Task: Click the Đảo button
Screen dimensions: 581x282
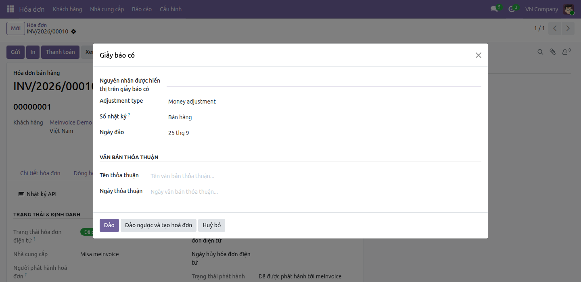Action: [x=109, y=225]
